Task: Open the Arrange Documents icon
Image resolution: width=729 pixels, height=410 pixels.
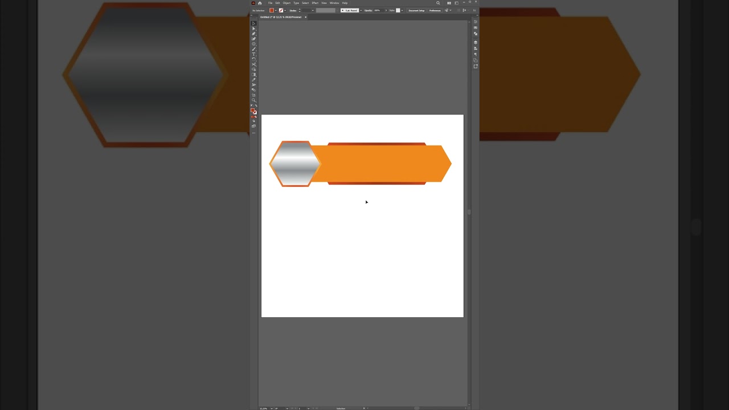Action: click(449, 3)
